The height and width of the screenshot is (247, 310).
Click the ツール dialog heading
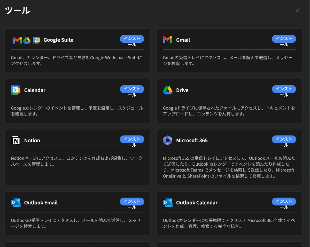tap(17, 11)
